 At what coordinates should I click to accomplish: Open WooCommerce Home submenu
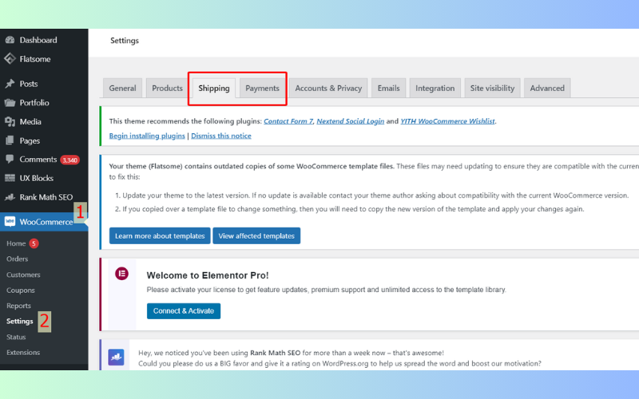click(x=16, y=243)
